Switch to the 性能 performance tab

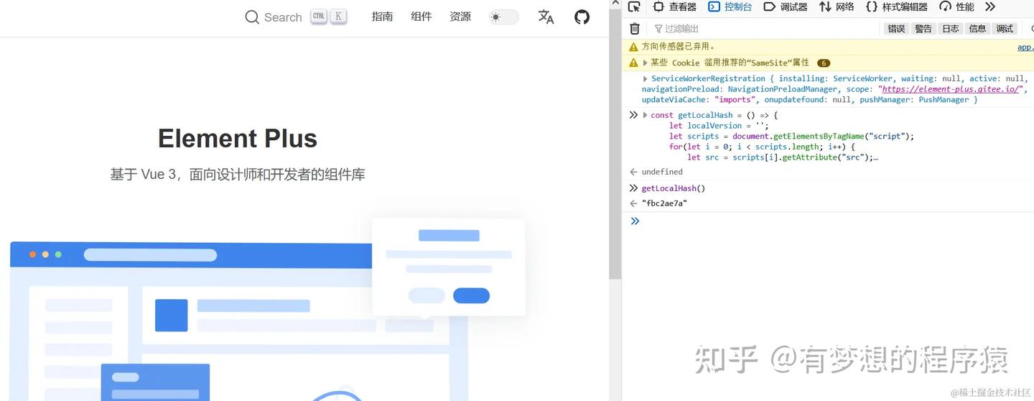(x=956, y=6)
